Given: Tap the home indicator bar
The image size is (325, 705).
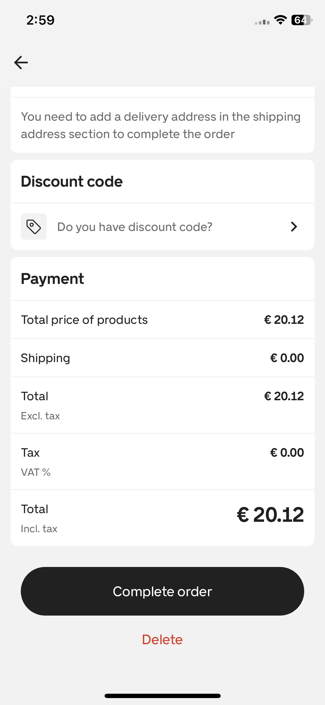Looking at the screenshot, I should (162, 696).
